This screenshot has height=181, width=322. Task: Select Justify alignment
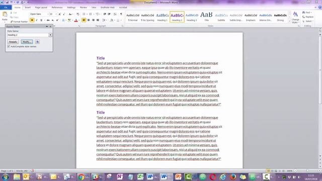pyautogui.click(x=98, y=20)
